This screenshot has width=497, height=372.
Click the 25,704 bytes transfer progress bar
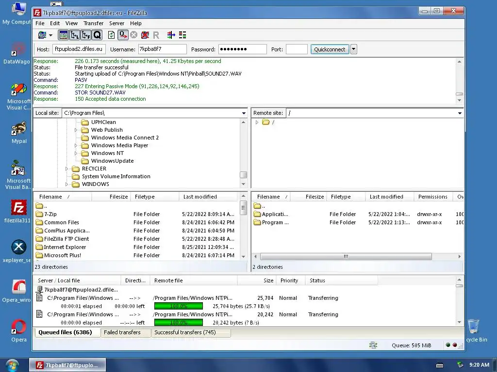[179, 306]
